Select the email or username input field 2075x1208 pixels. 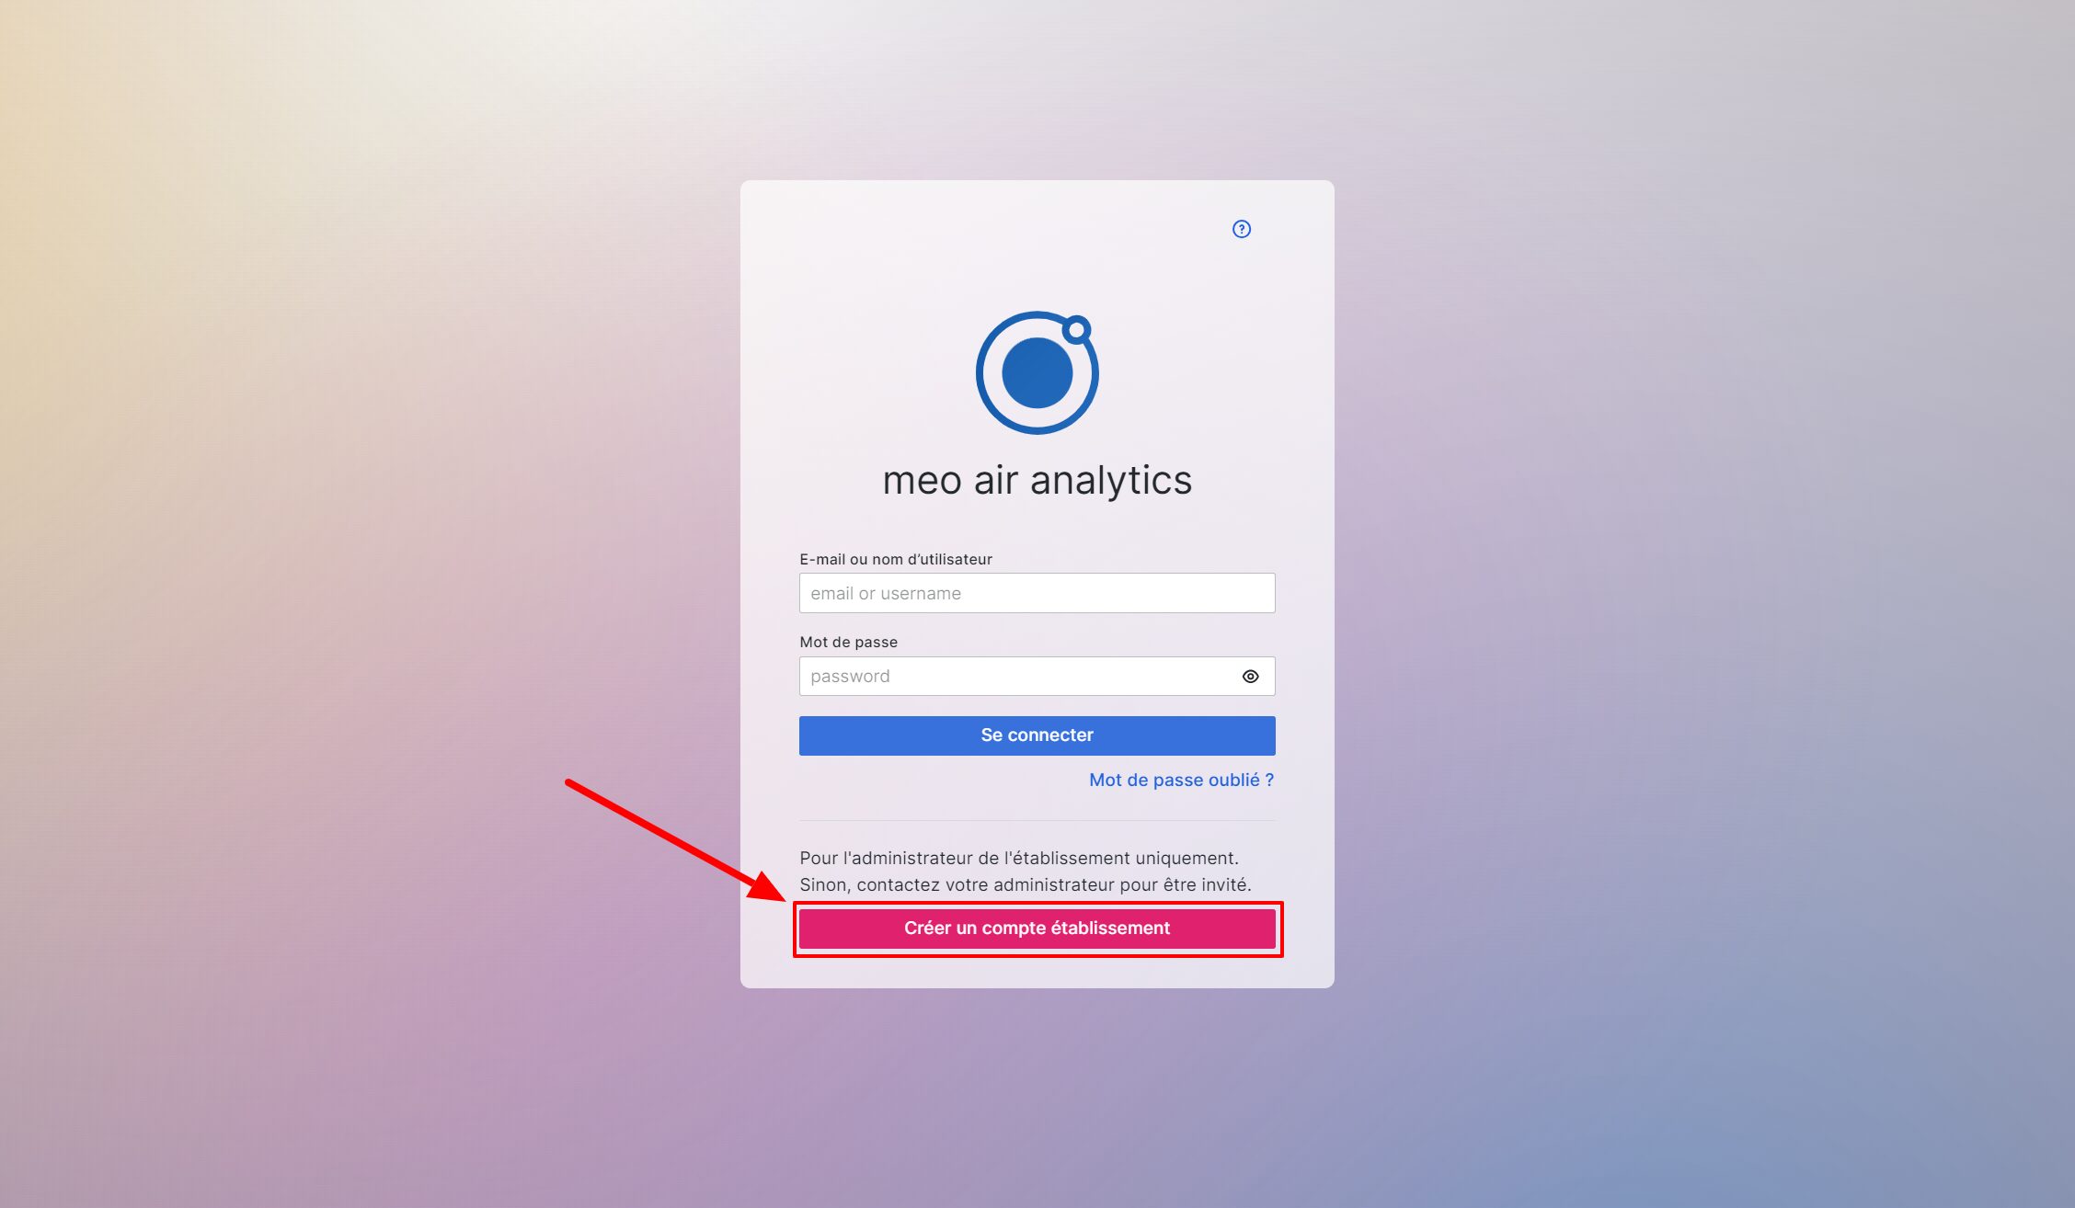coord(1037,592)
